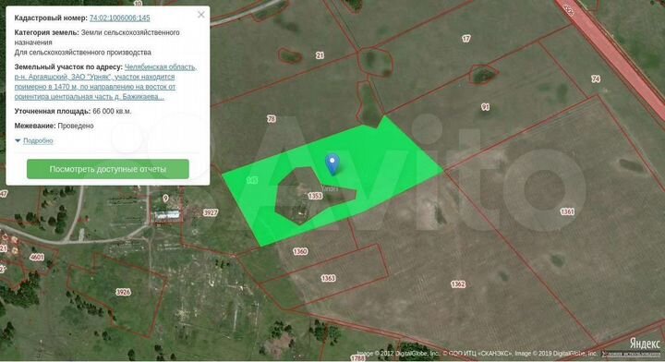The width and height of the screenshot is (665, 362).
Task: Select parcel label 91 on map
Action: (x=485, y=107)
